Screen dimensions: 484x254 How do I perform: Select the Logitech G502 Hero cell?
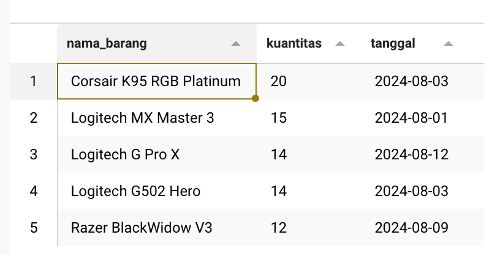click(x=135, y=191)
